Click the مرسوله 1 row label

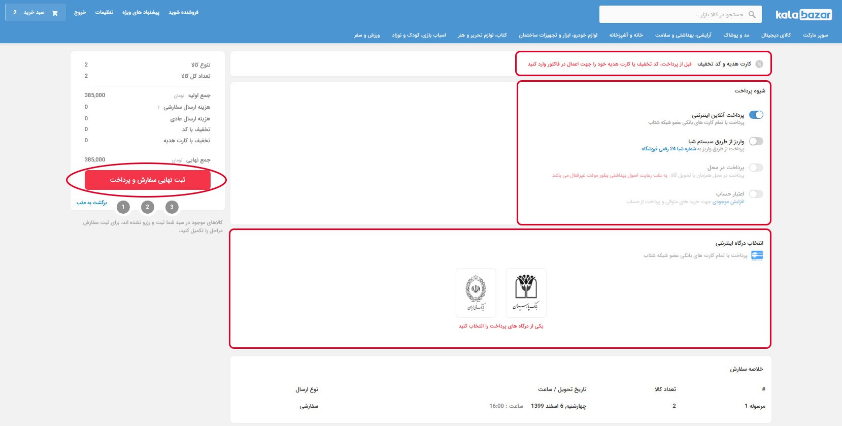(755, 406)
